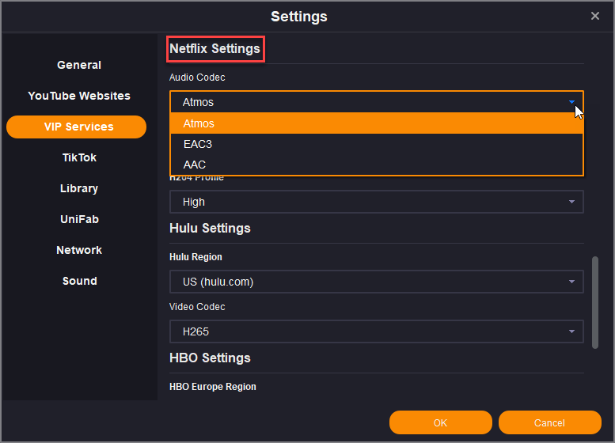Click the HBO Europe Region label
This screenshot has width=615, height=443.
click(213, 387)
